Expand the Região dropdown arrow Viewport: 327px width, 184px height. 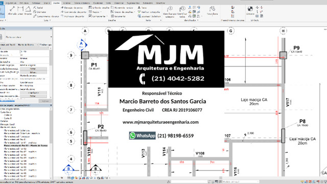point(101,12)
